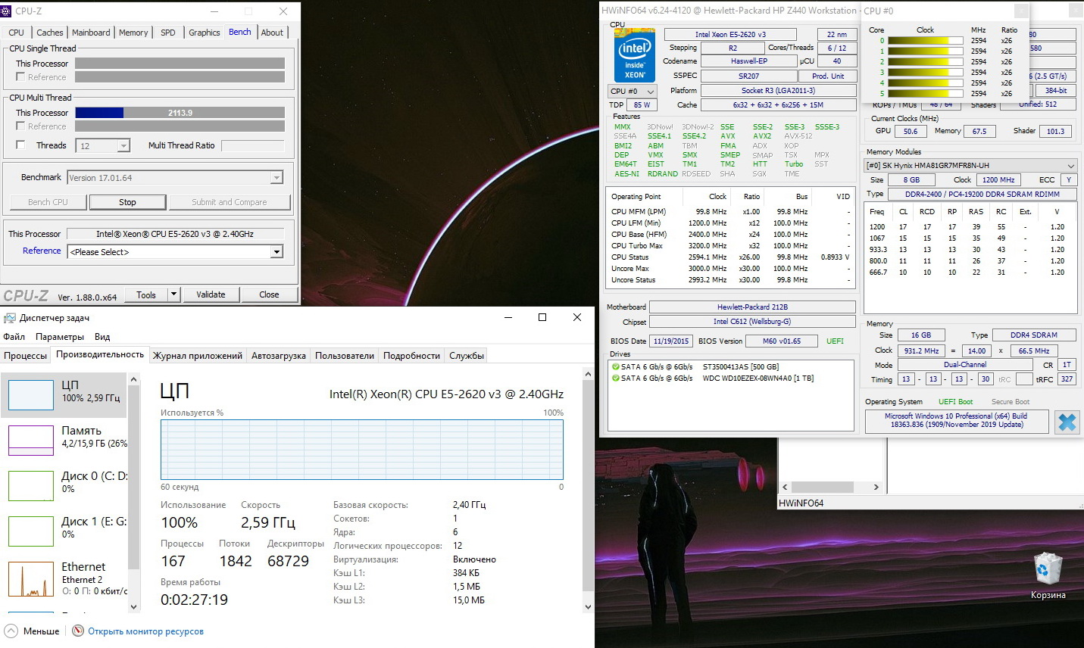Toggle the Threads checkbox in CPU-Z
Viewport: 1084px width, 648px height.
coord(20,145)
